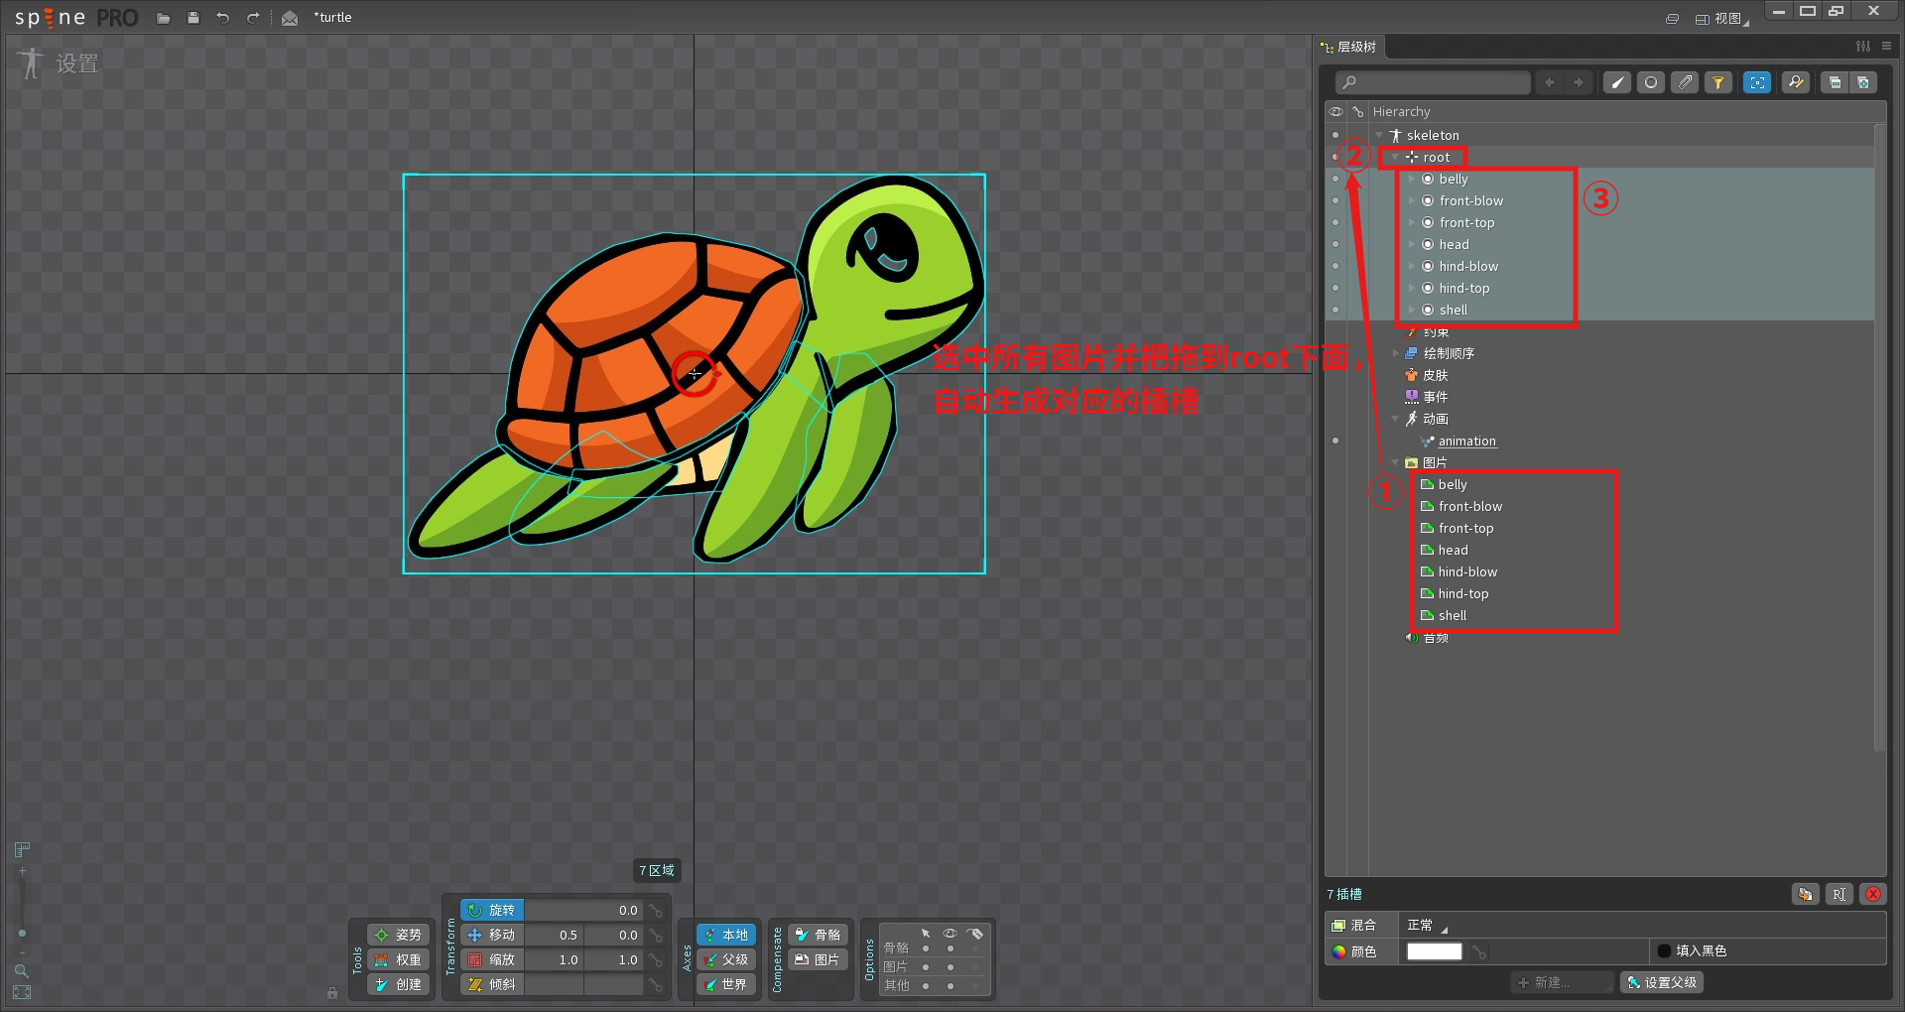Select the 姿势 pose tool

point(398,935)
